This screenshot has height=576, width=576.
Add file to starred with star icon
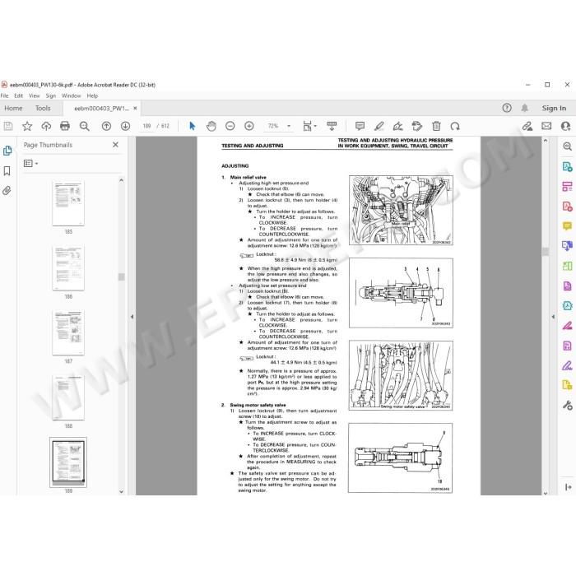[x=27, y=127]
